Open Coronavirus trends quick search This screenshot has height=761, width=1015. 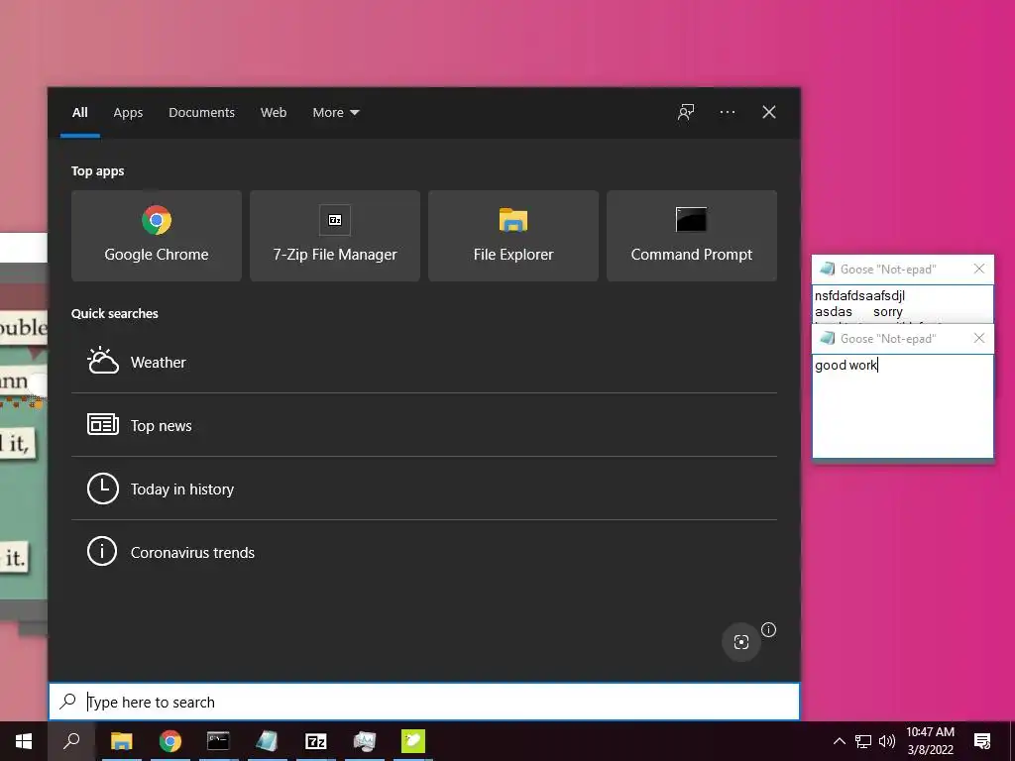424,552
